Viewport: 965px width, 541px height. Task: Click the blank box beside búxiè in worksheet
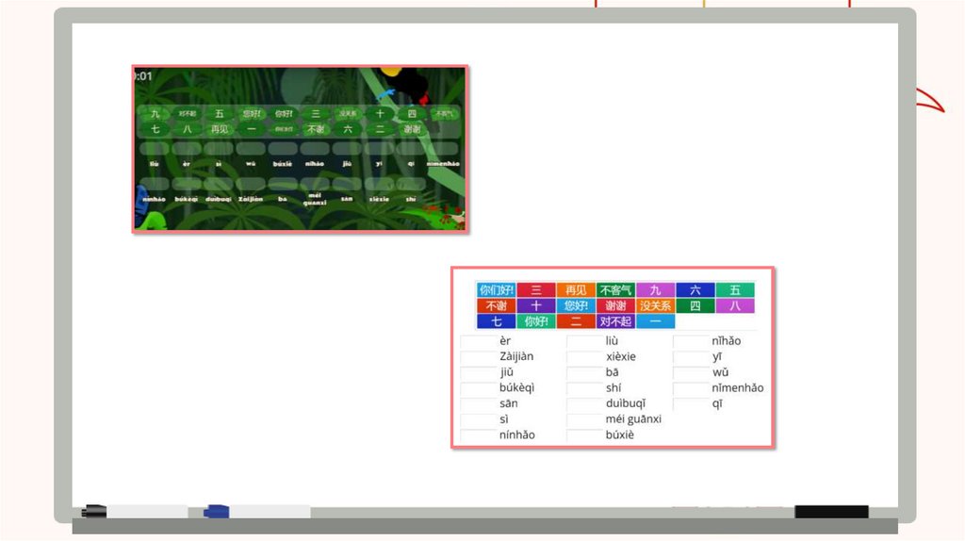point(584,435)
